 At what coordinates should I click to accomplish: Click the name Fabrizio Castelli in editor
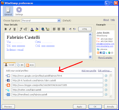pyautogui.click(x=23, y=37)
